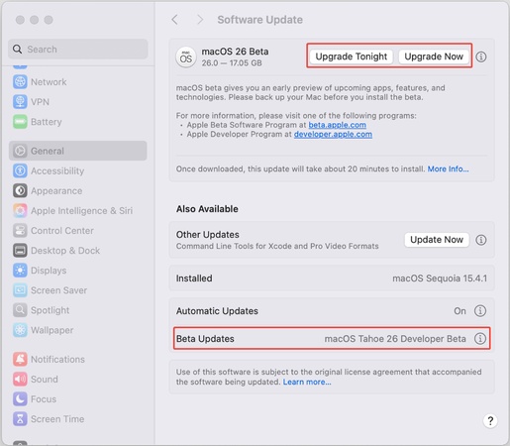
Task: Open the Sound speaker icon
Action: click(x=20, y=379)
